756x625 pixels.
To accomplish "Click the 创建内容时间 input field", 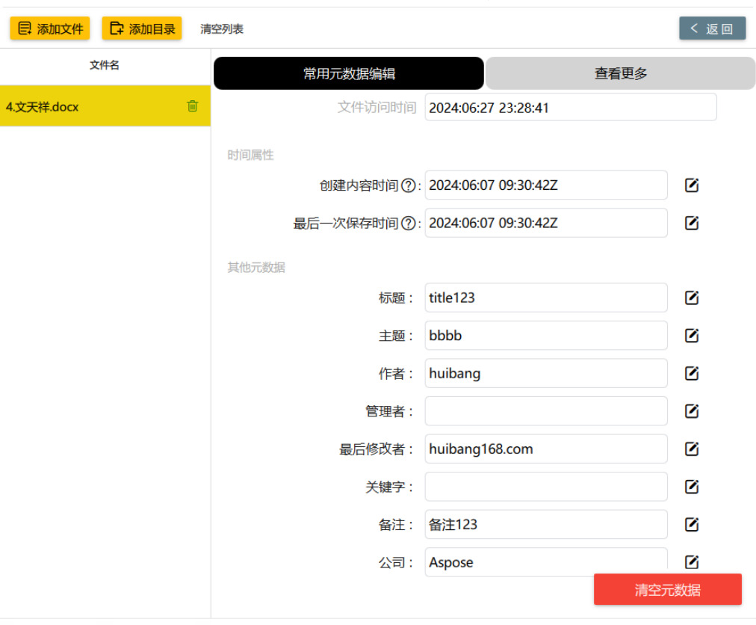I will pos(546,185).
